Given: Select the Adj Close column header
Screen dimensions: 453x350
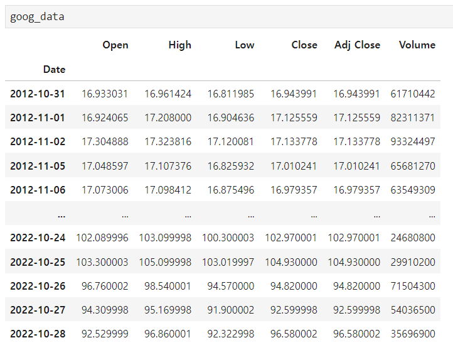Looking at the screenshot, I should pyautogui.click(x=358, y=45).
